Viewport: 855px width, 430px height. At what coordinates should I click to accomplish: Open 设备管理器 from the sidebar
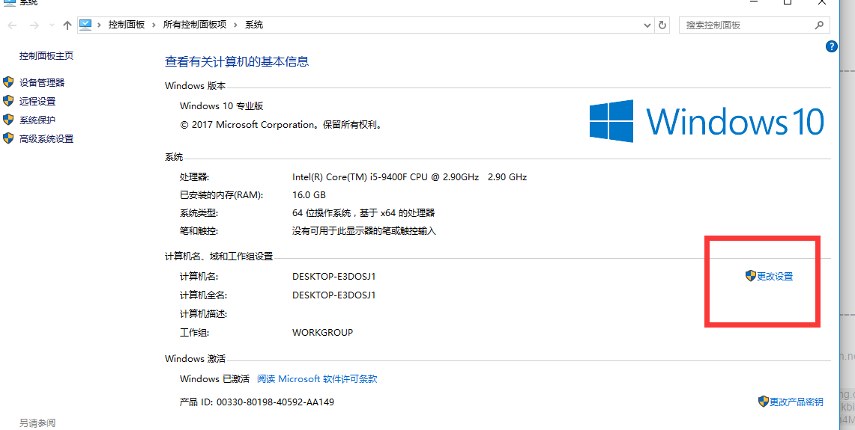click(42, 83)
